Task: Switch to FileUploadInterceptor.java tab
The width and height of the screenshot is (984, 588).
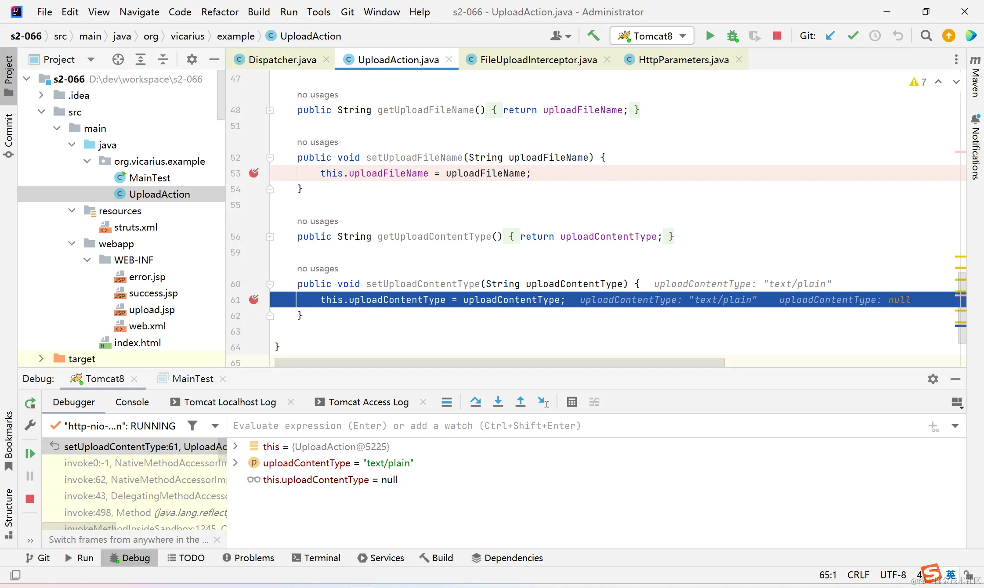Action: [538, 60]
